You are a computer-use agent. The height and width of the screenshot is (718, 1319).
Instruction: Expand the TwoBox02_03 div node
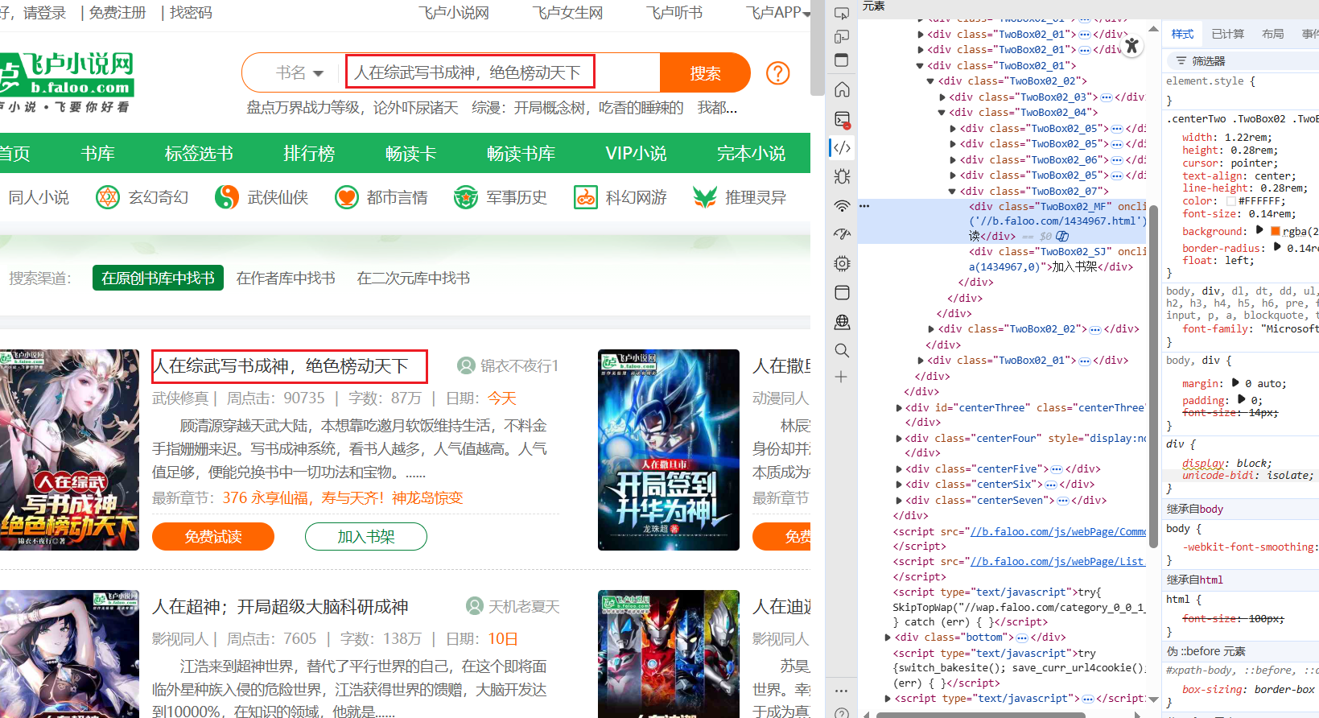pos(942,97)
